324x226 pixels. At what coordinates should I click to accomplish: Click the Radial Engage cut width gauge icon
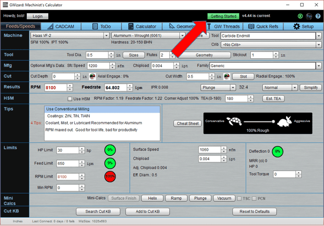tap(227, 76)
